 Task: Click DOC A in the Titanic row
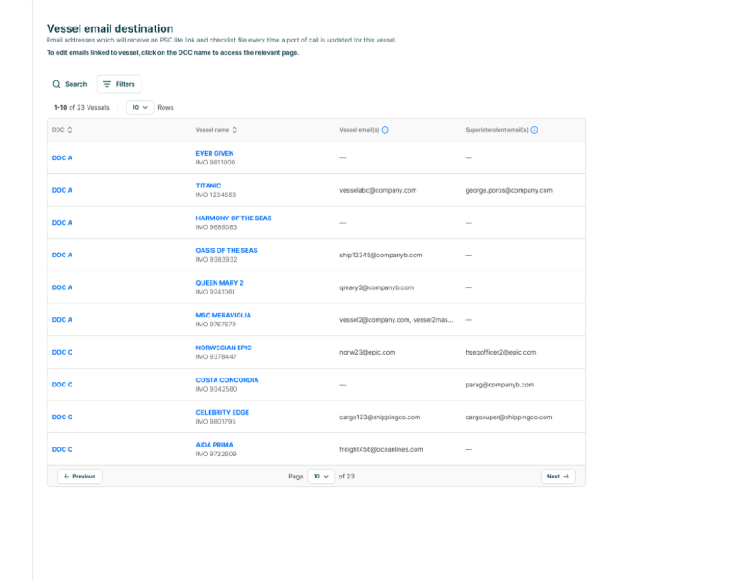(62, 190)
